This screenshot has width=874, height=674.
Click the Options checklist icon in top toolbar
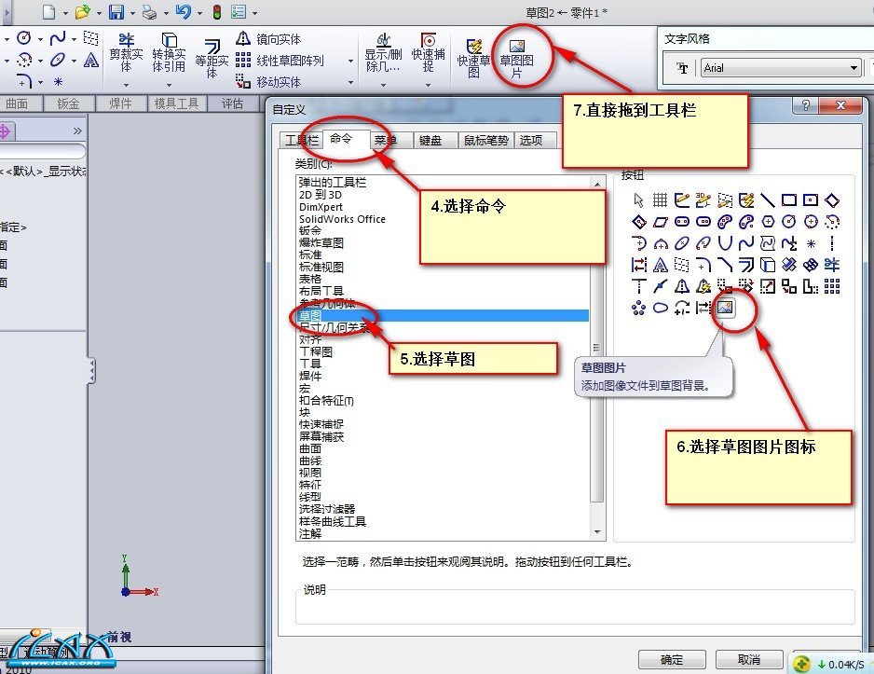[x=239, y=12]
